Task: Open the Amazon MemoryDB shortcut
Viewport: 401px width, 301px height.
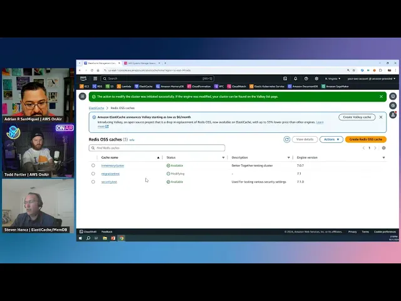Action: (x=170, y=87)
